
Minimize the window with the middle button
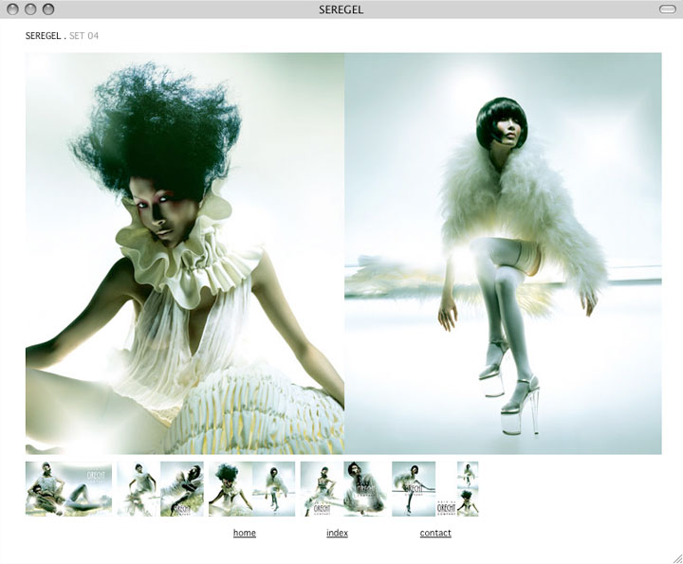pos(30,9)
